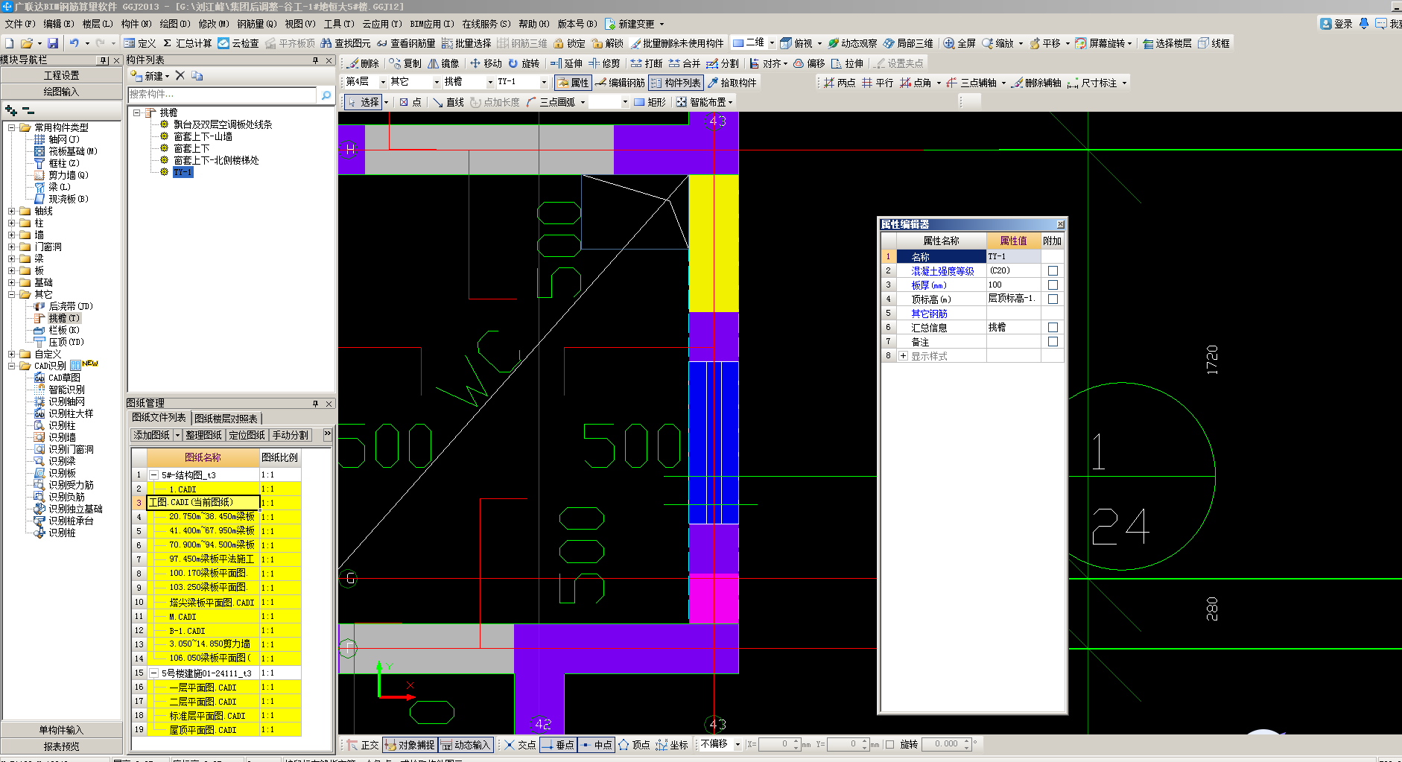Toggle 正交 orthogonal mode
This screenshot has width=1402, height=762.
(x=363, y=744)
